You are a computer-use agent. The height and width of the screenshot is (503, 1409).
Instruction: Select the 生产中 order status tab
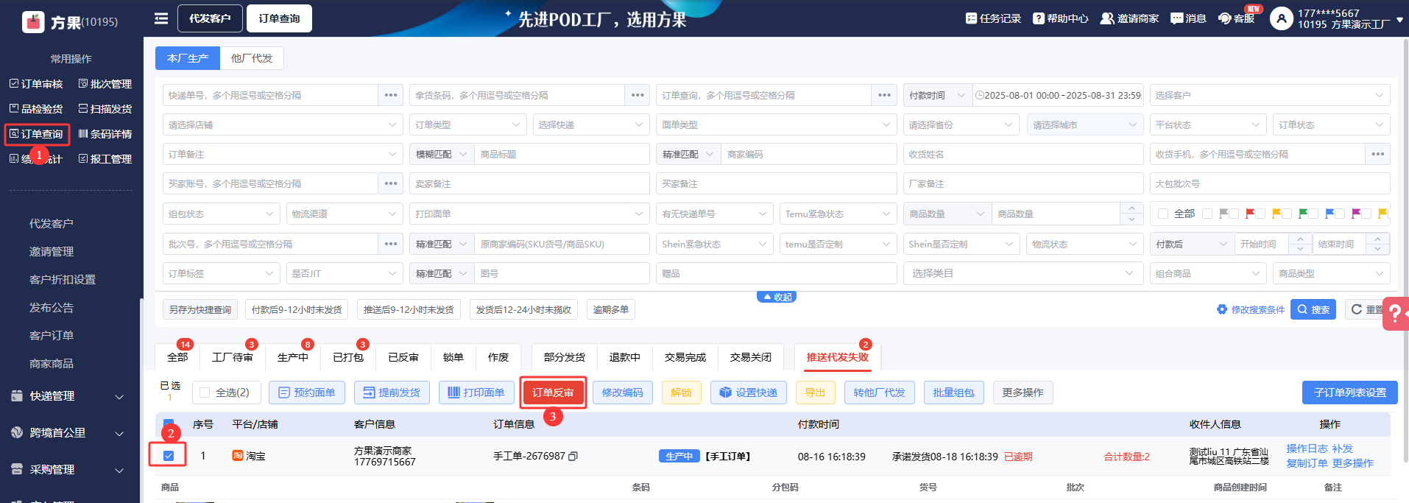(x=292, y=357)
